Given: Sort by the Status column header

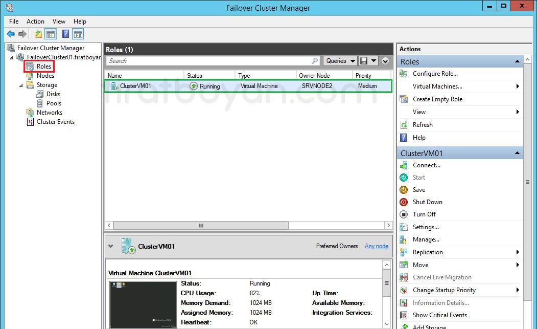Looking at the screenshot, I should pos(209,76).
